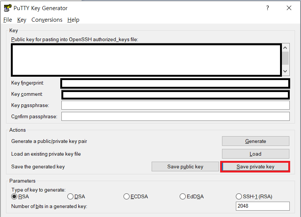Click the 'Number of bits in a generated key:' label
The width and height of the screenshot is (301, 217).
click(49, 206)
